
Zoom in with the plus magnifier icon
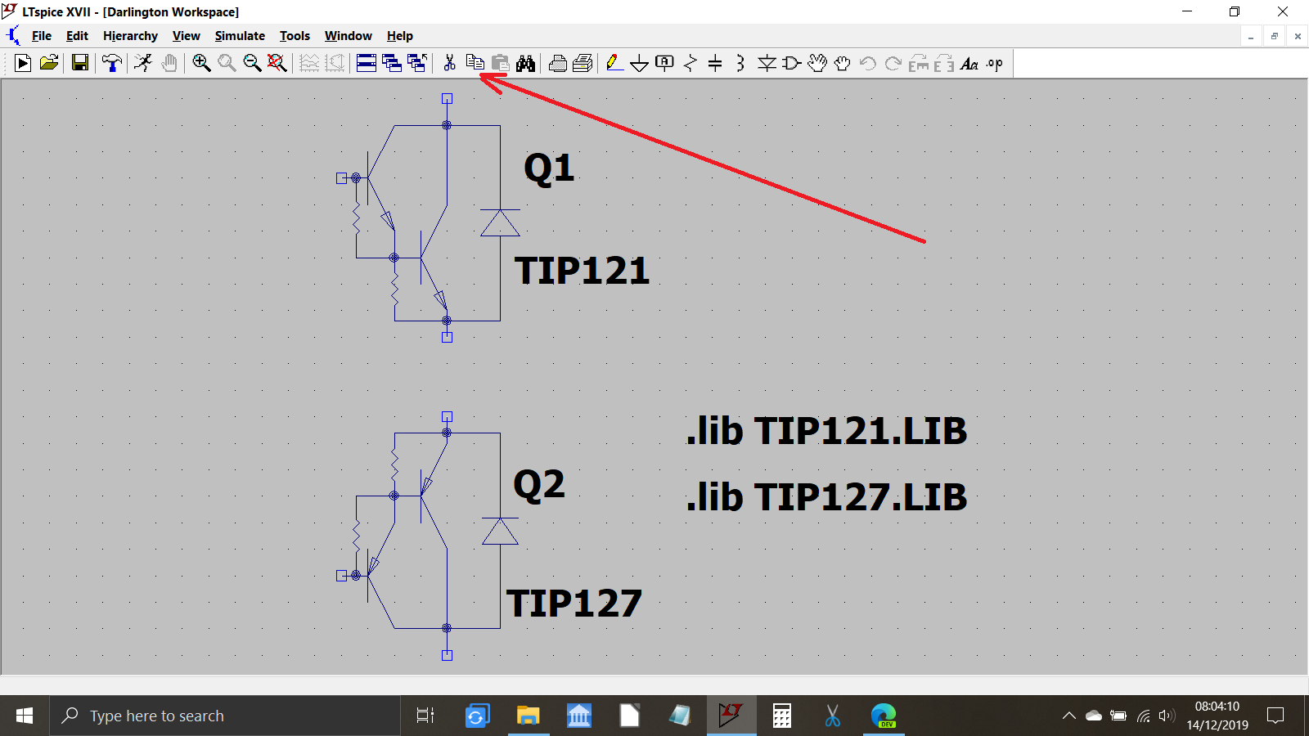coord(201,63)
